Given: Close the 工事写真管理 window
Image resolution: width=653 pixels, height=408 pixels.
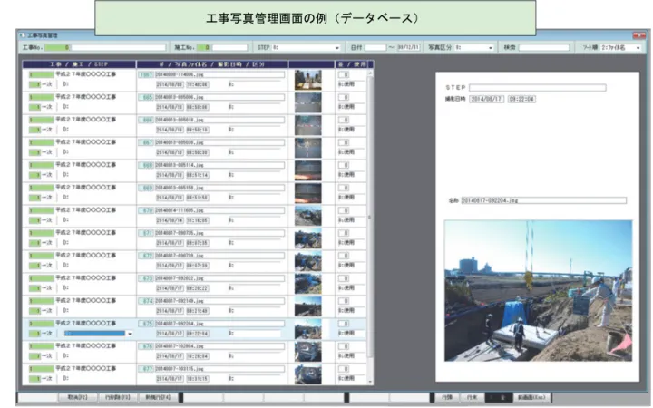Looking at the screenshot, I should coord(638,35).
